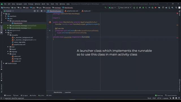The height and width of the screenshot is (102, 181).
Task: Select the MainActivity.java editor tab
Action: [x=55, y=11]
